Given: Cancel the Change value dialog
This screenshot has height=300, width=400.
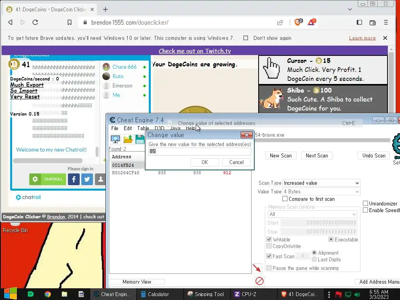Looking at the screenshot, I should click(236, 162).
